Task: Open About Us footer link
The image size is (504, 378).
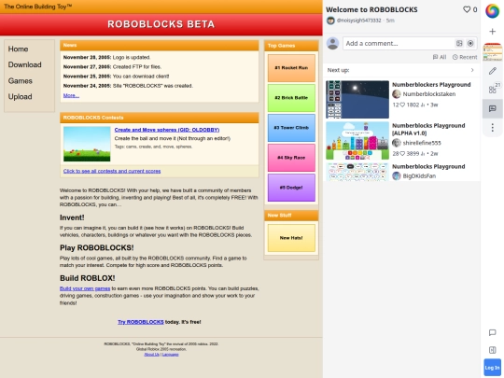Action: (x=152, y=355)
